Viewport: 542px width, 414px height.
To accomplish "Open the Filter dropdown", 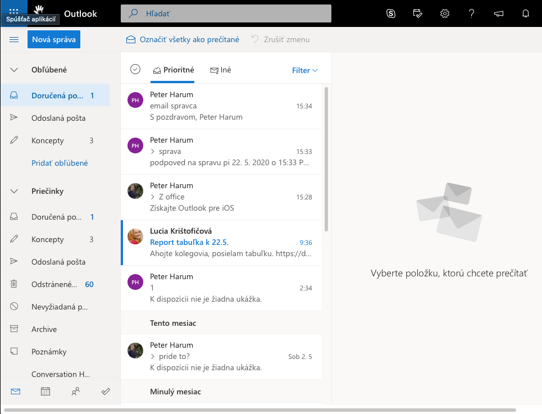I will click(x=305, y=70).
